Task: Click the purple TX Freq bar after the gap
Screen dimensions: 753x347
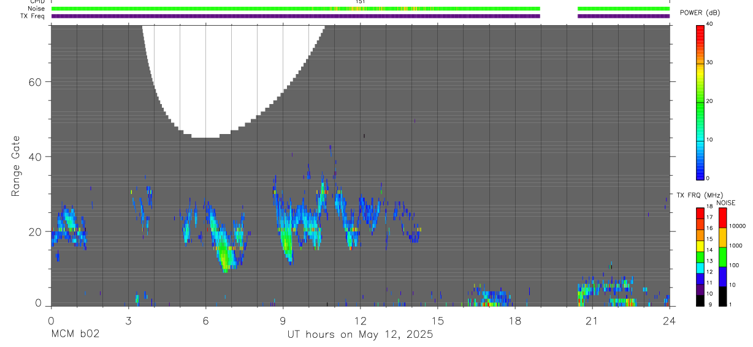Action: click(624, 16)
